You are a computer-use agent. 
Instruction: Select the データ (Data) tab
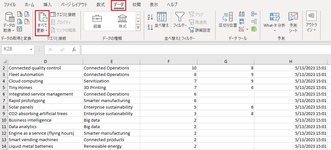click(118, 5)
